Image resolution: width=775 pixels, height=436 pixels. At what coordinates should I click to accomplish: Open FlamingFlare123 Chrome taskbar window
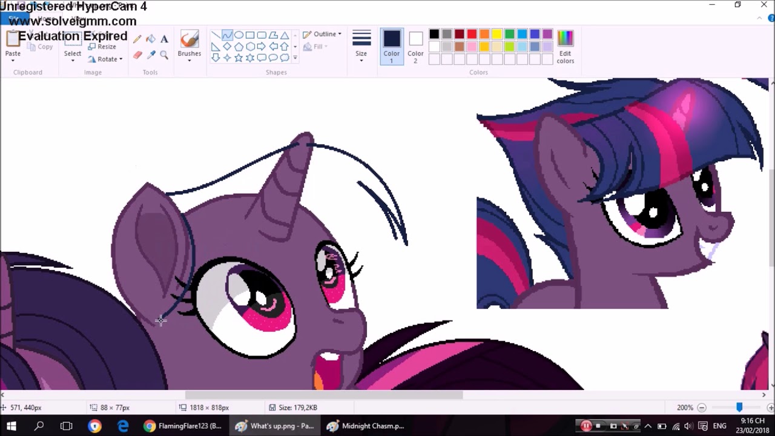pos(183,426)
